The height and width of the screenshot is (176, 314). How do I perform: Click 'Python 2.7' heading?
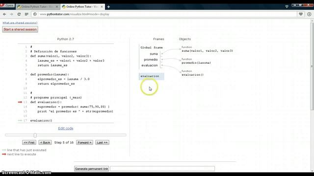point(65,39)
